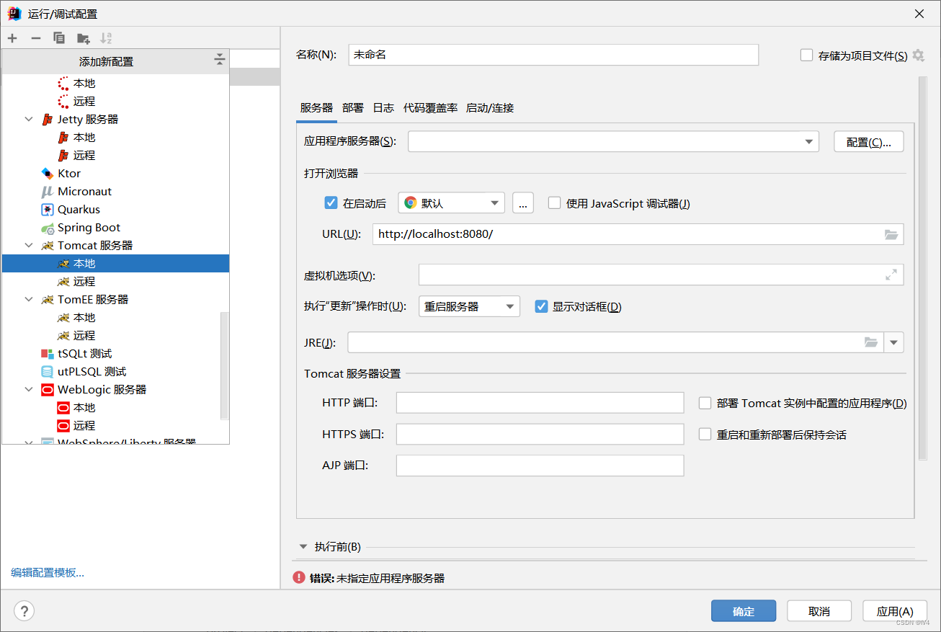Click the AJP 端口 input field
The height and width of the screenshot is (632, 941).
(540, 466)
